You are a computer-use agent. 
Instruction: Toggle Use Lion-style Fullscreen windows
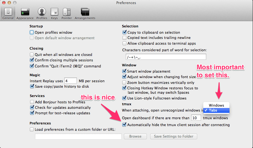[x=125, y=98]
